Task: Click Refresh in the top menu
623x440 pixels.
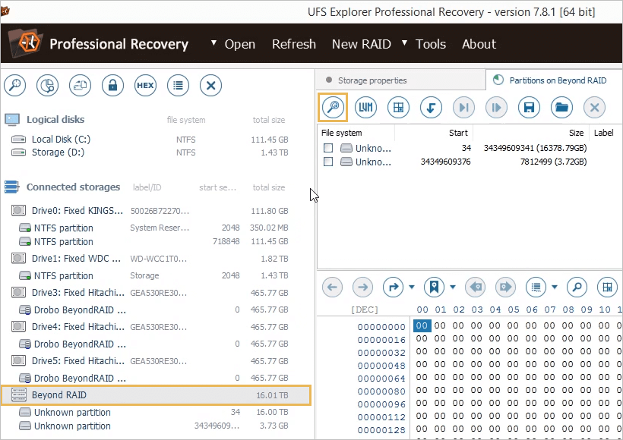Action: 294,44
